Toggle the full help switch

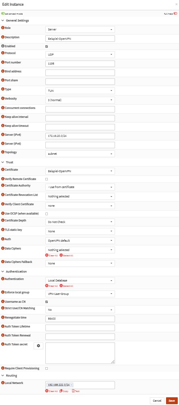[175, 13]
